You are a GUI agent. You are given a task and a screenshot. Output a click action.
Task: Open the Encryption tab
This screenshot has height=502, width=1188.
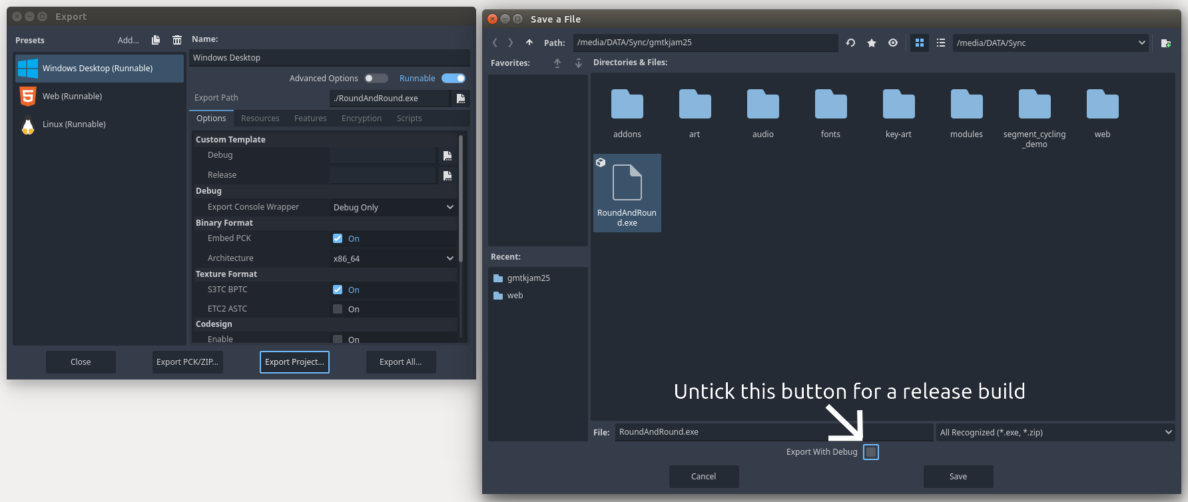pos(362,119)
